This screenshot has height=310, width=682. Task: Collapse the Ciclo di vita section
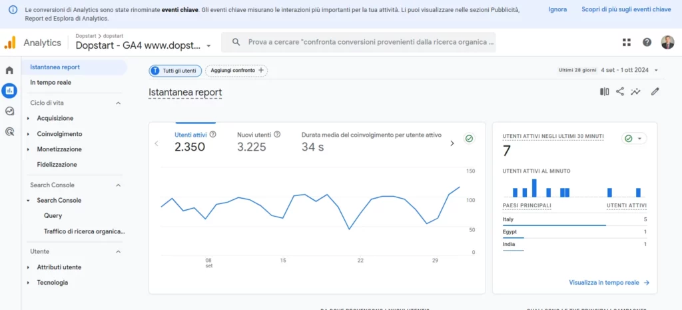[x=118, y=103]
